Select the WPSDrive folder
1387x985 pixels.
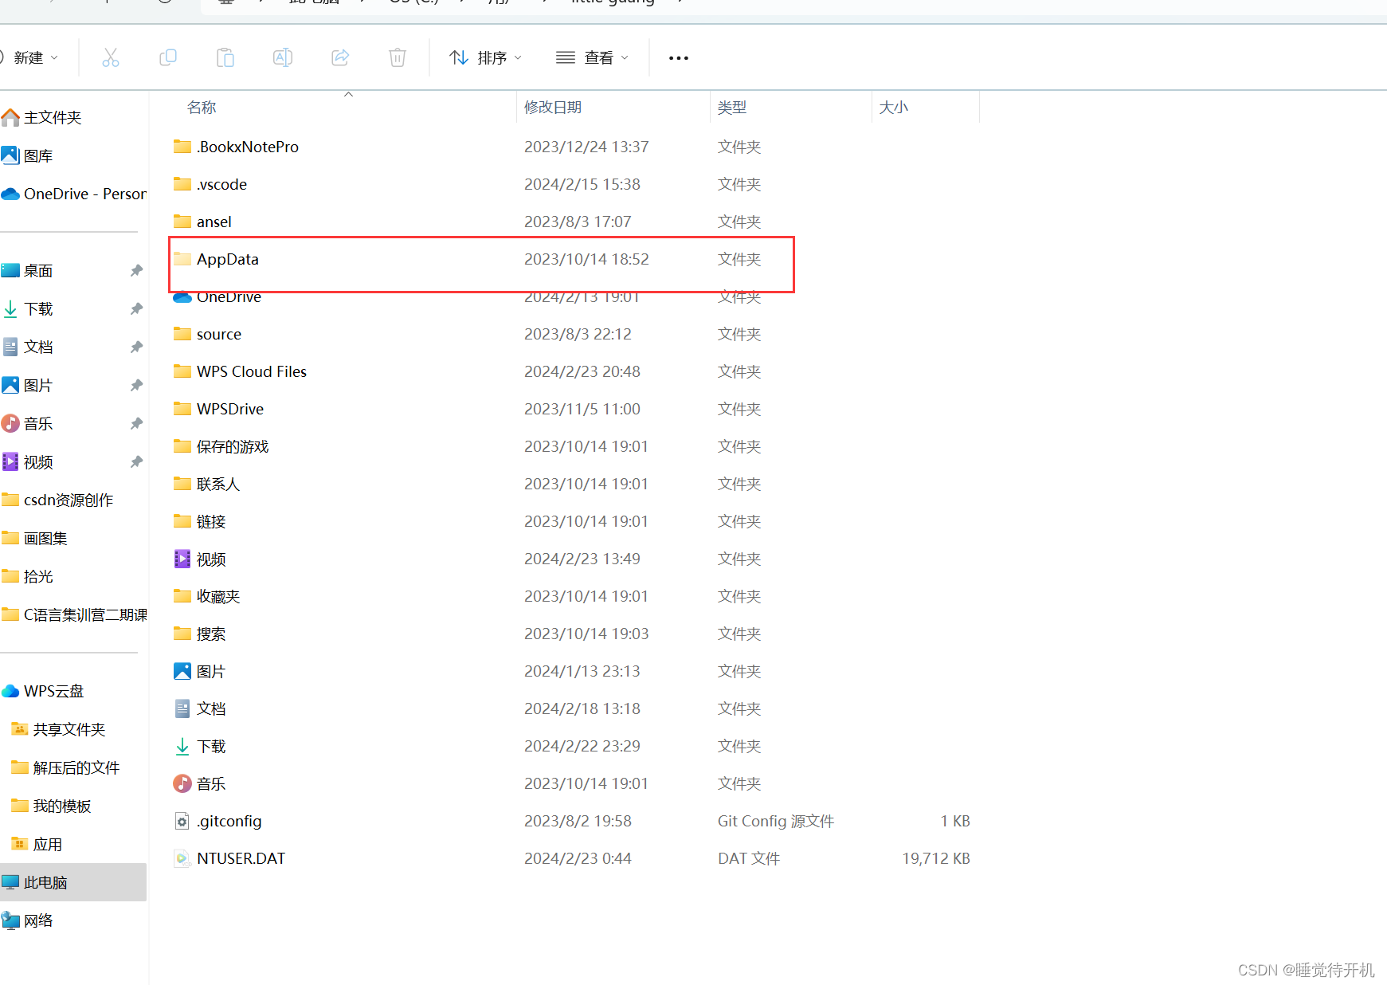click(x=218, y=409)
